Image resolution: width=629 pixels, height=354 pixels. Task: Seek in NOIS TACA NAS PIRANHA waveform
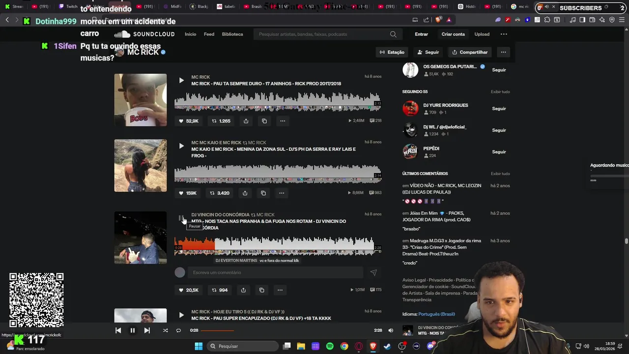[x=278, y=245]
